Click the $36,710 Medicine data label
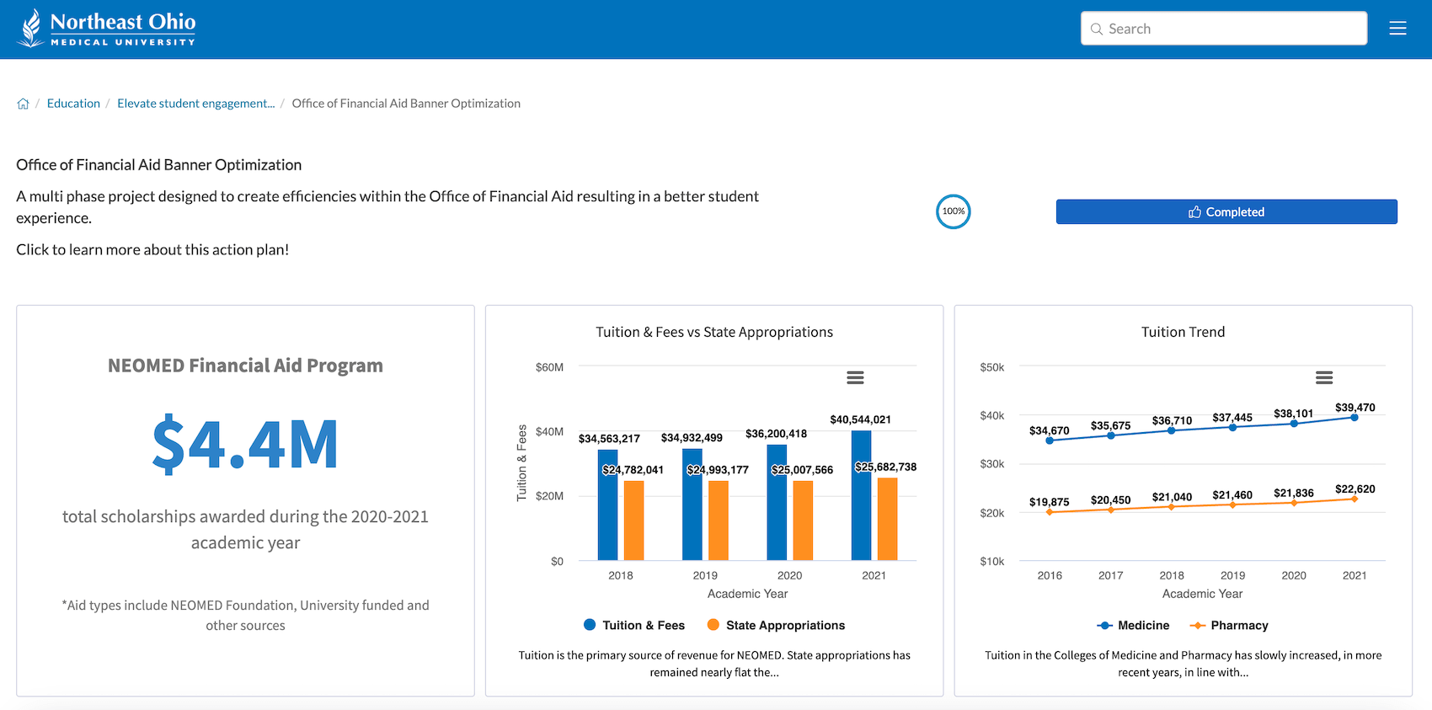 point(1172,420)
